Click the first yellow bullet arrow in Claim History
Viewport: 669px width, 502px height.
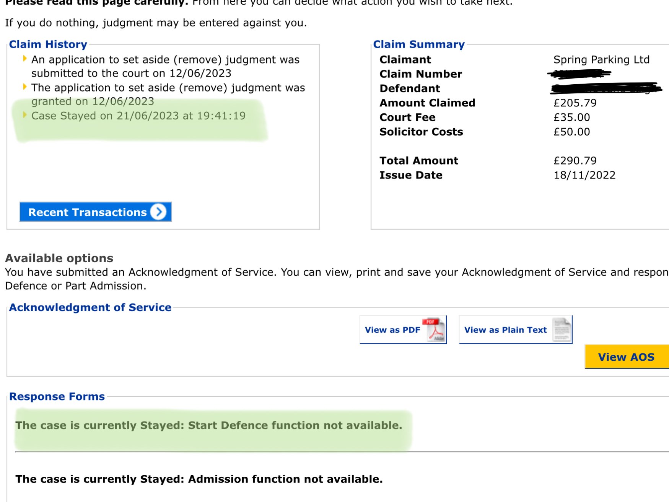pos(25,59)
